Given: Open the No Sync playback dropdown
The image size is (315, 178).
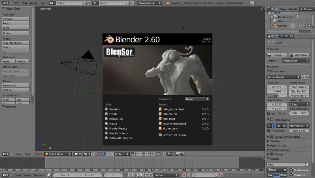Looking at the screenshot, I should tap(166, 175).
